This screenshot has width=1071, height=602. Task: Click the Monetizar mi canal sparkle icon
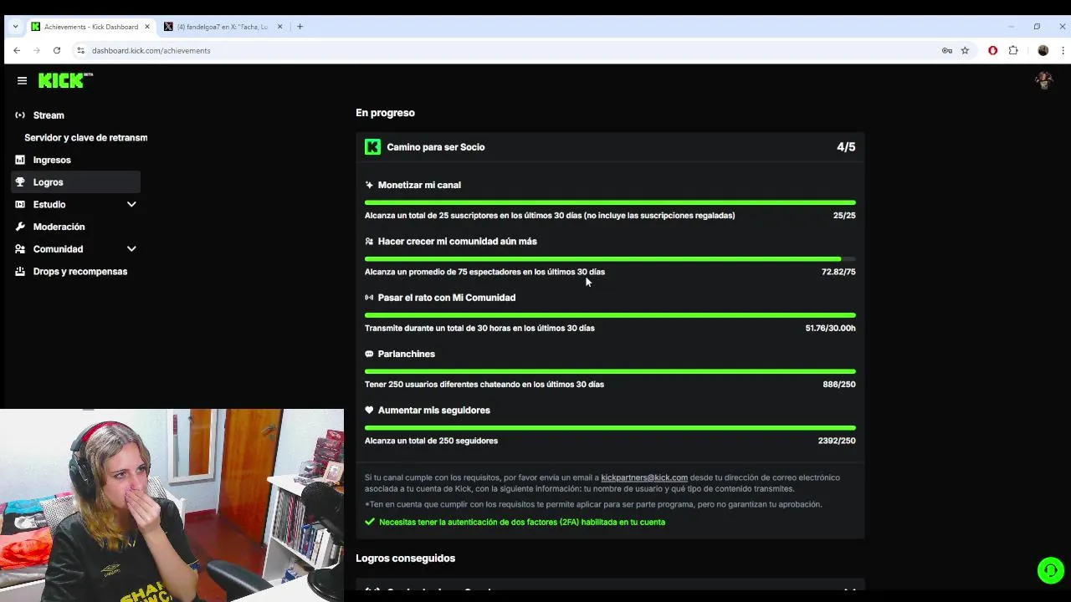(x=369, y=186)
